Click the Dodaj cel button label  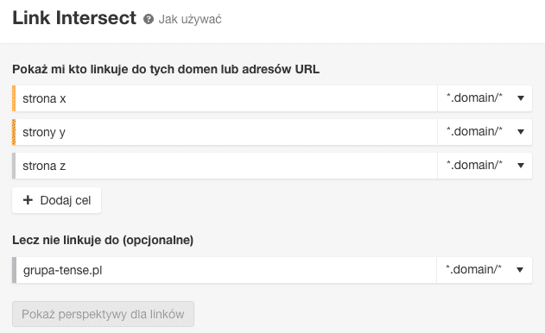click(66, 200)
